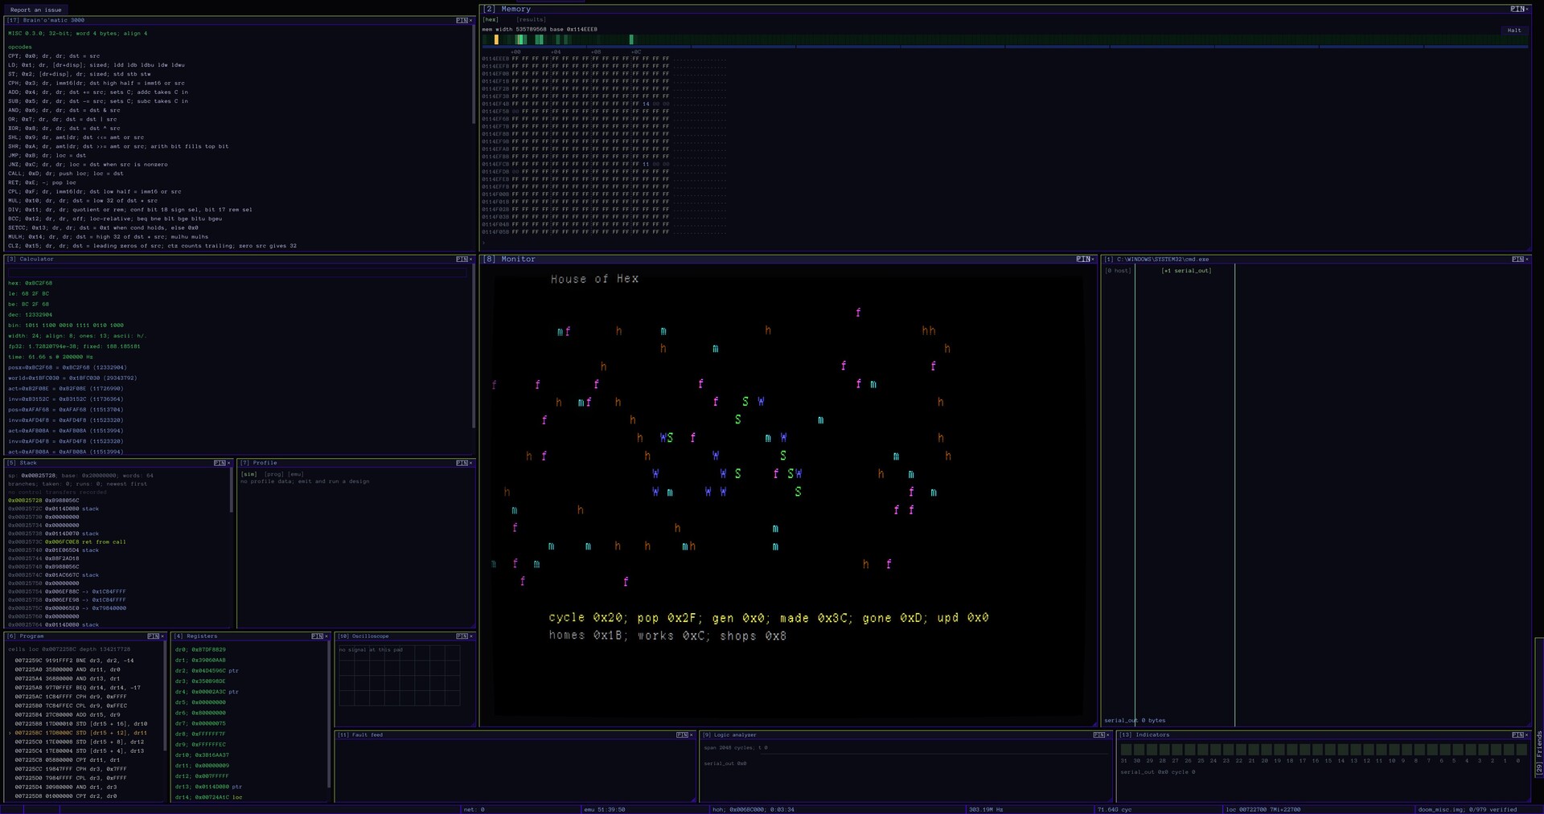Screen dimensions: 1544x814
Task: Pin the Fault feed panel
Action: coord(681,735)
